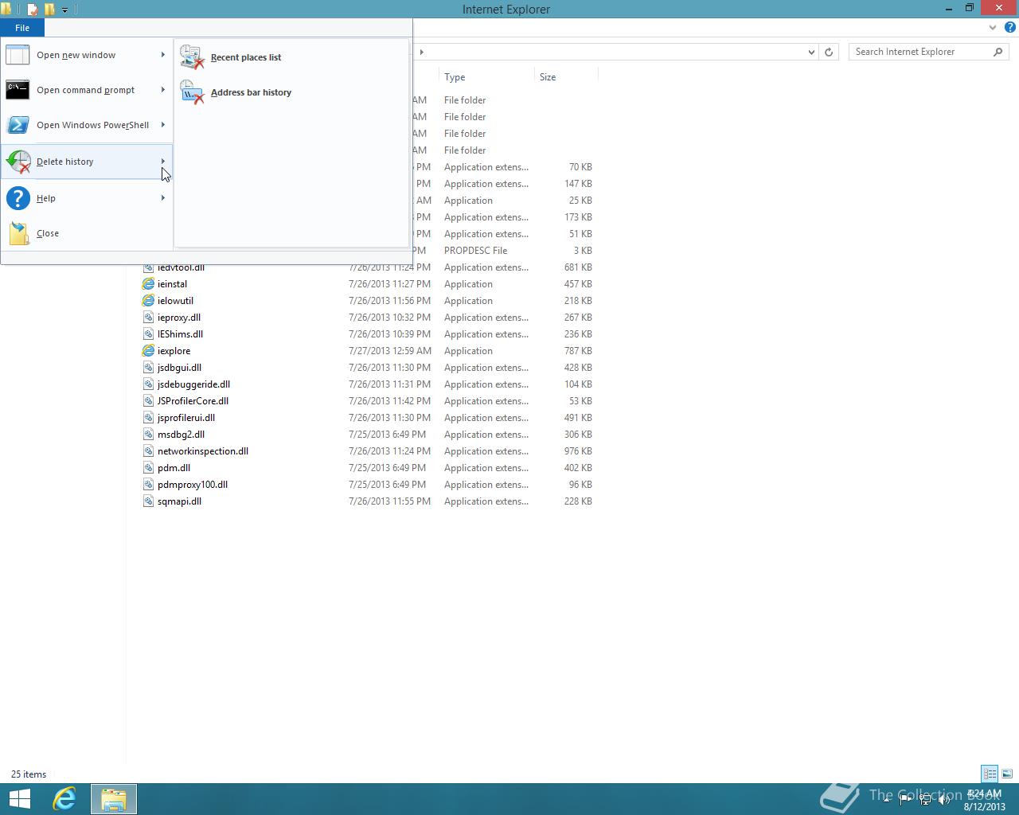The width and height of the screenshot is (1019, 815).
Task: Click the blue Help question mark icon
Action: (18, 198)
